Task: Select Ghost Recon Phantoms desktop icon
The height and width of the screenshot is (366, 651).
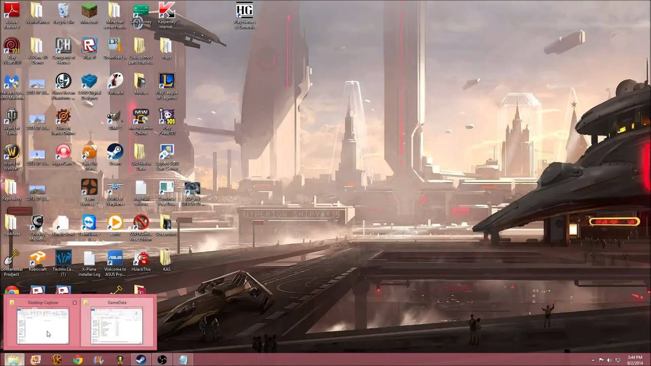Action: (64, 86)
